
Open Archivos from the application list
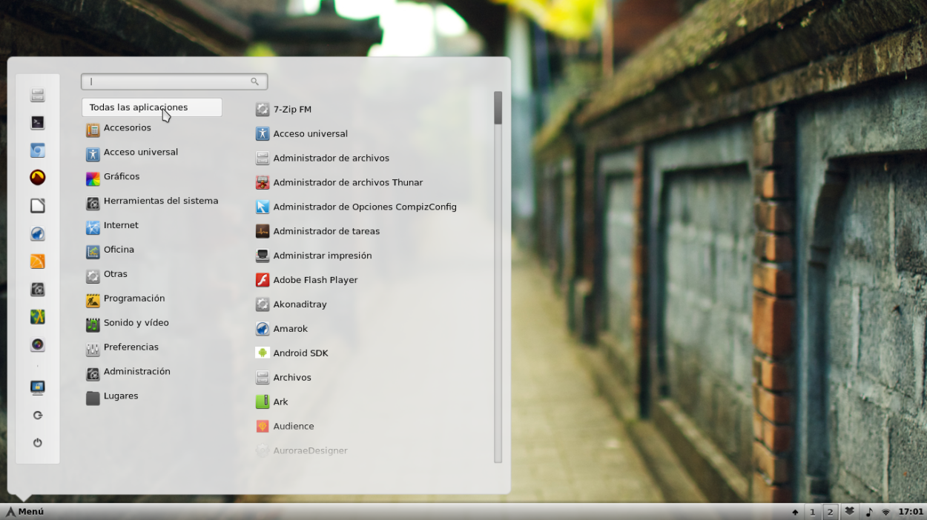tap(283, 378)
